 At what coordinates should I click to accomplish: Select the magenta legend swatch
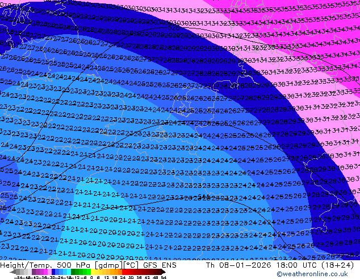coord(45,272)
